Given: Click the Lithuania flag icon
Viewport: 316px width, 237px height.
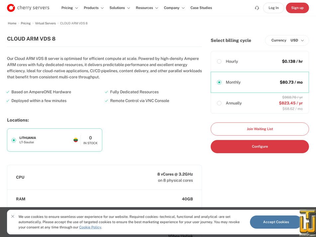Looking at the screenshot, I should click(75, 140).
